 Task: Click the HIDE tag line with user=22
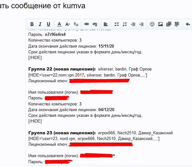(x=88, y=75)
